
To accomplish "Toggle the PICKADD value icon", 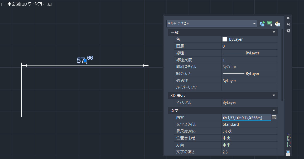I will (262, 24).
